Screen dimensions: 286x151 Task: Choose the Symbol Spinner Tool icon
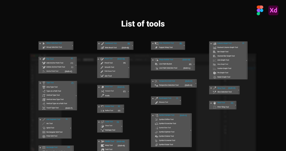[156, 132]
